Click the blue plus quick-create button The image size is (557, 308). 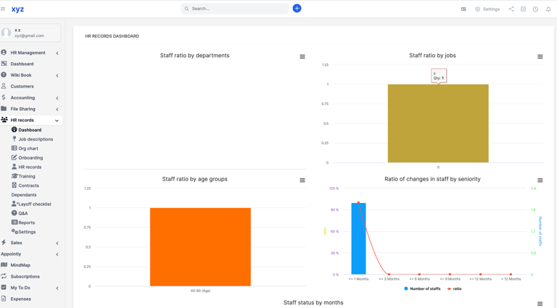tap(297, 8)
